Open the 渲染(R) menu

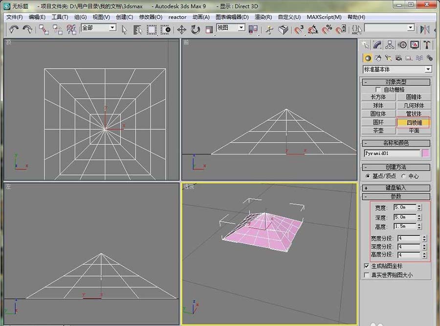coord(263,17)
